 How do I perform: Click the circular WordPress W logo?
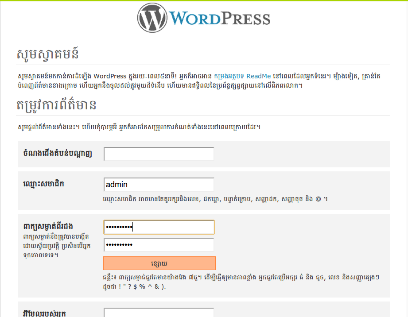click(x=152, y=18)
